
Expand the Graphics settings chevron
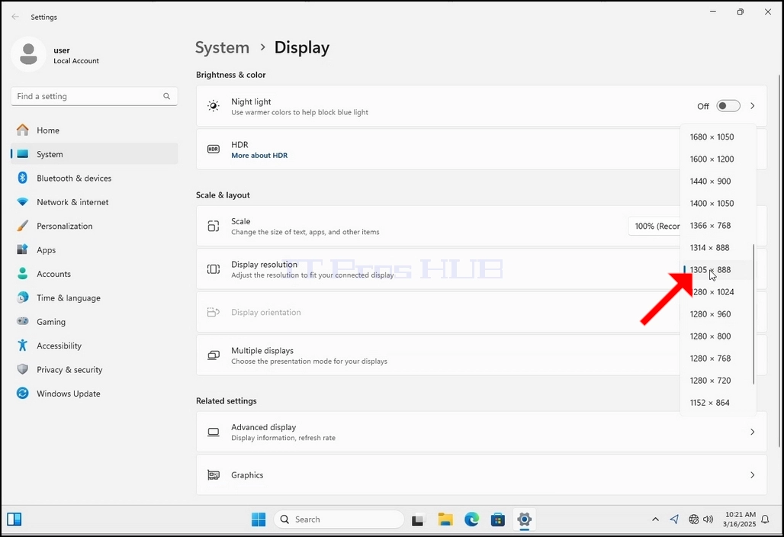(x=753, y=475)
